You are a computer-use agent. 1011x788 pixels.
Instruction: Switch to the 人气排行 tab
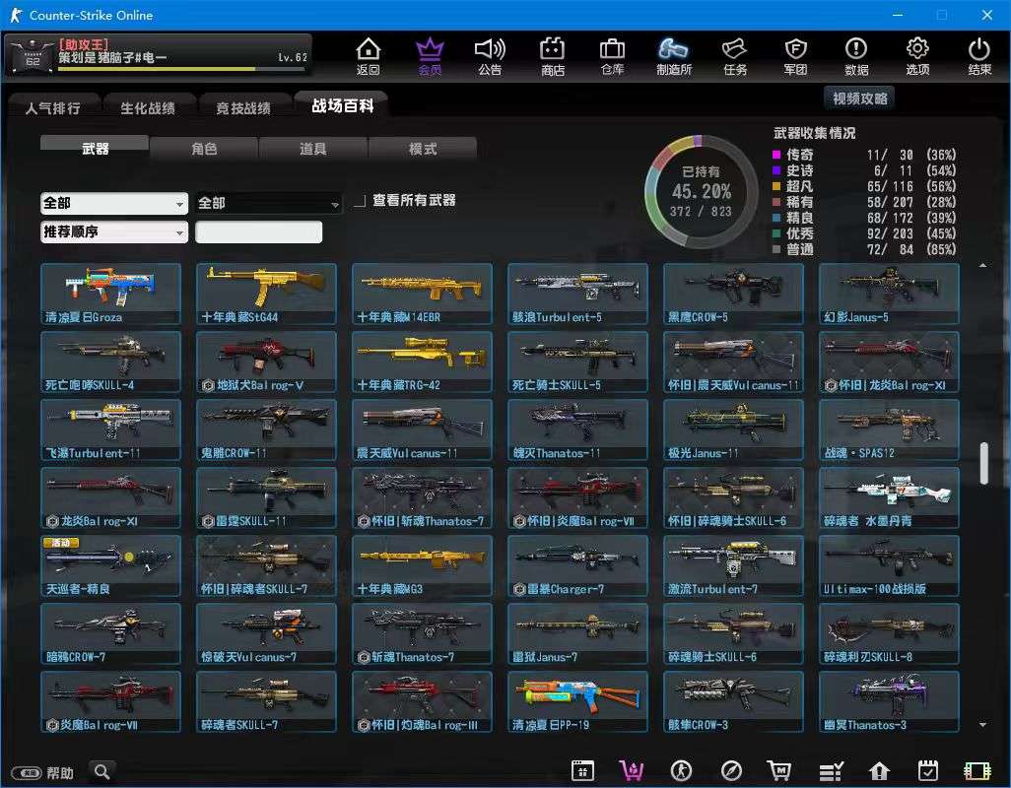(x=53, y=107)
